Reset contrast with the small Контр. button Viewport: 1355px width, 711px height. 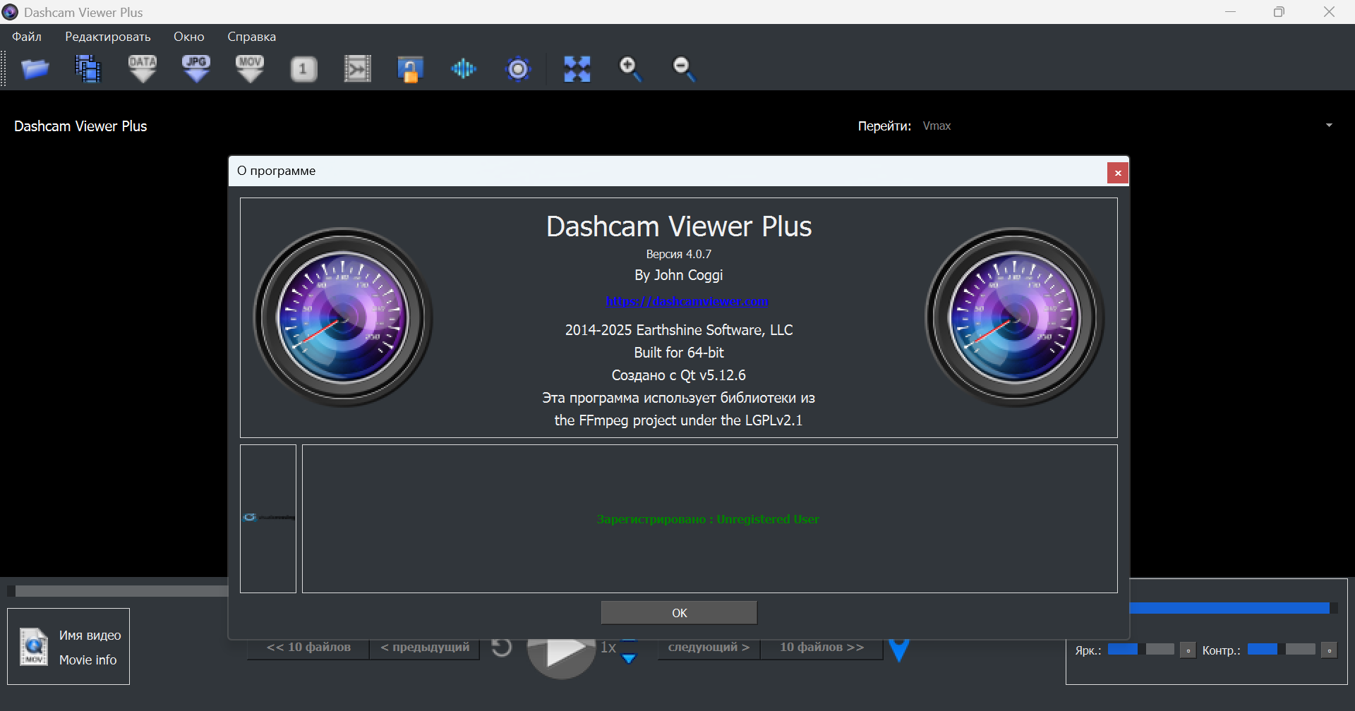[x=1330, y=650]
